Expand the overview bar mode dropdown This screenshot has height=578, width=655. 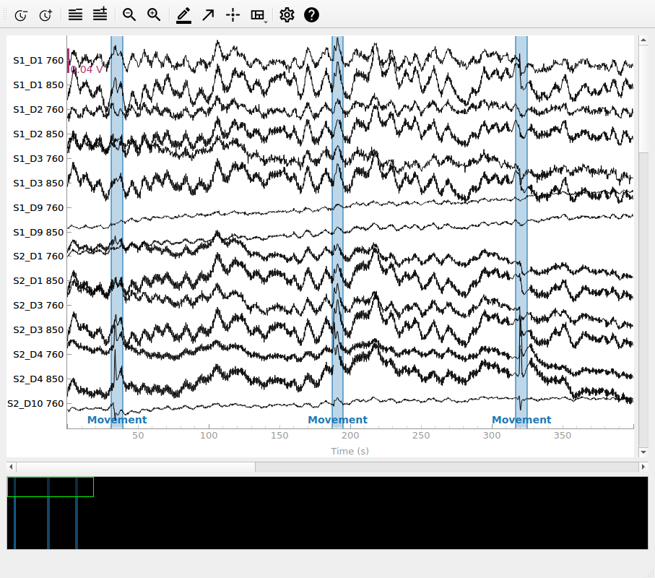(x=258, y=14)
